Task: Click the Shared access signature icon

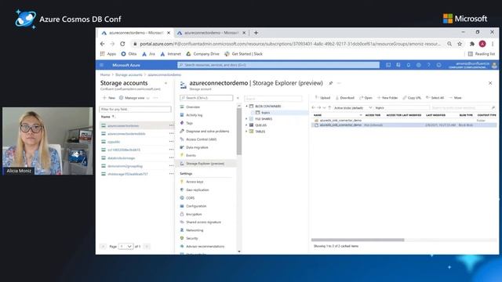Action: pyautogui.click(x=182, y=222)
